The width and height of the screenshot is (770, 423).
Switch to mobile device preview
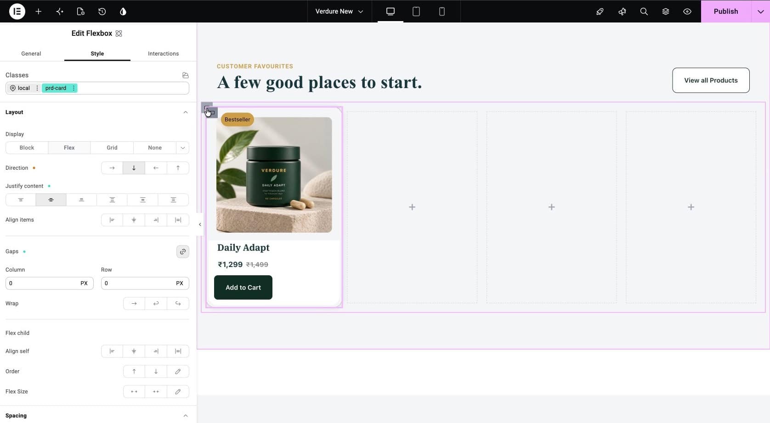[x=442, y=11]
